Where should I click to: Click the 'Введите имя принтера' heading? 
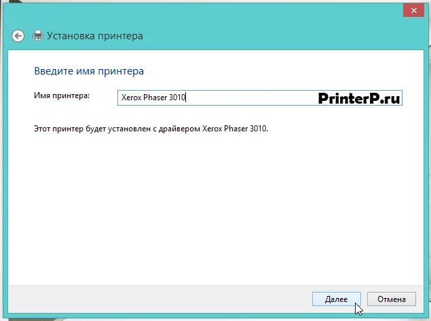89,71
